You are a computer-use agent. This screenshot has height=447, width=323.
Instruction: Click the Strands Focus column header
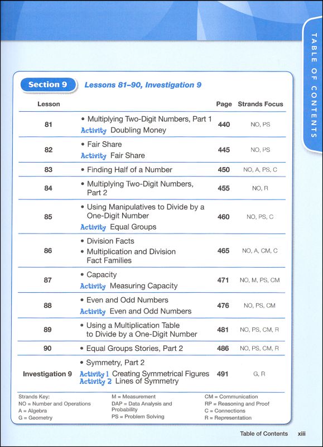point(261,104)
